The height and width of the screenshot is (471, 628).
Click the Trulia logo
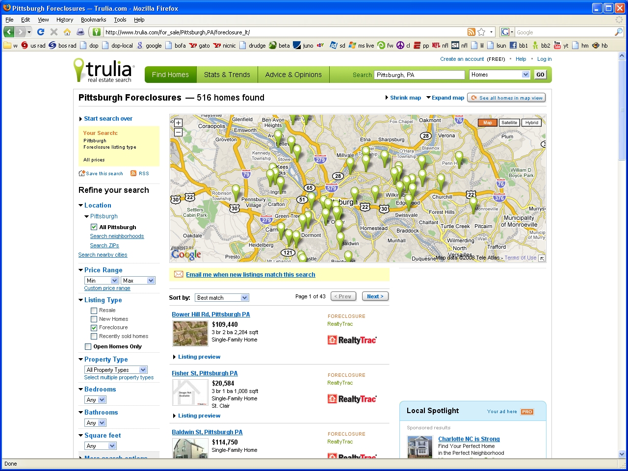(104, 71)
